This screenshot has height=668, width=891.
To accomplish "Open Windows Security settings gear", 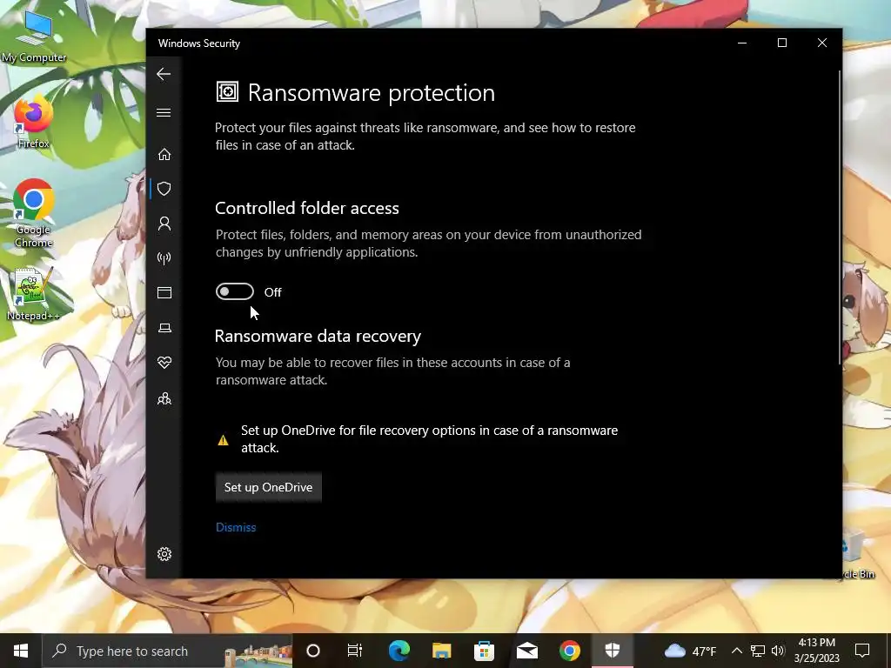I will (164, 554).
